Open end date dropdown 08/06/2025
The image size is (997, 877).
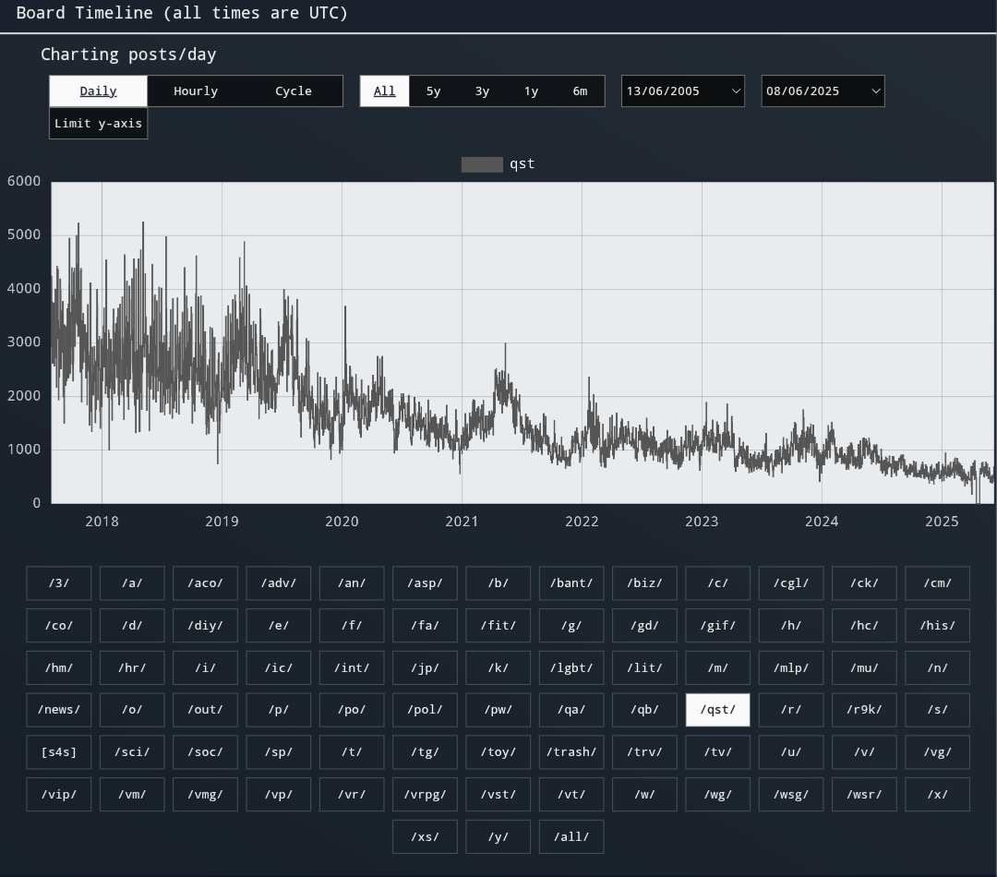pyautogui.click(x=823, y=91)
